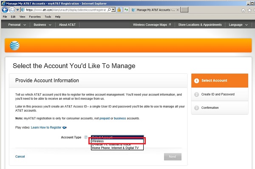
Task: Open Wireless Coverage Maps link
Action: click(x=152, y=25)
